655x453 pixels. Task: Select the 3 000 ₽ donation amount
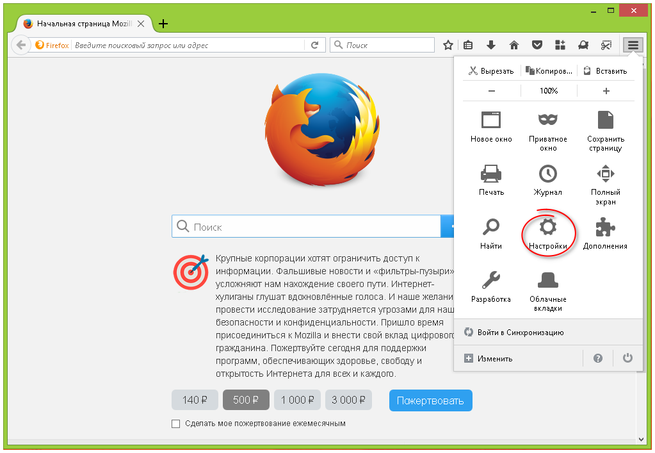click(348, 400)
